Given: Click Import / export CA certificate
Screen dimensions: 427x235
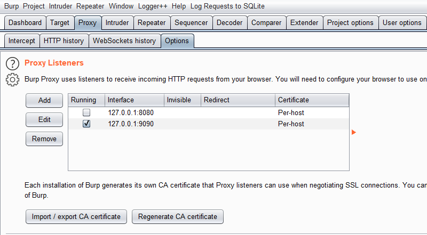Looking at the screenshot, I should tap(76, 216).
